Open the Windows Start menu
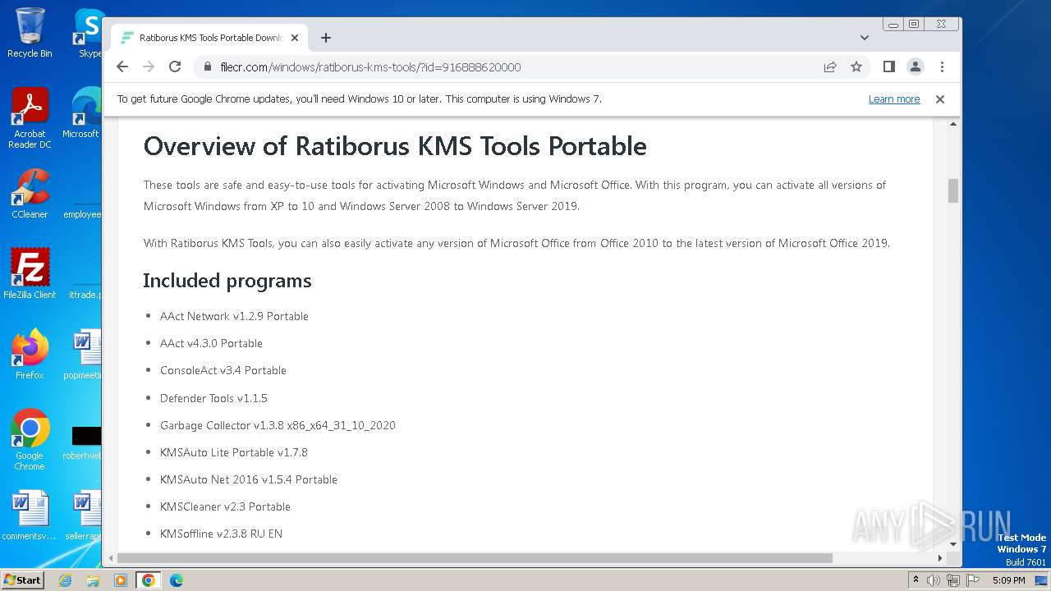The height and width of the screenshot is (591, 1051). point(23,580)
